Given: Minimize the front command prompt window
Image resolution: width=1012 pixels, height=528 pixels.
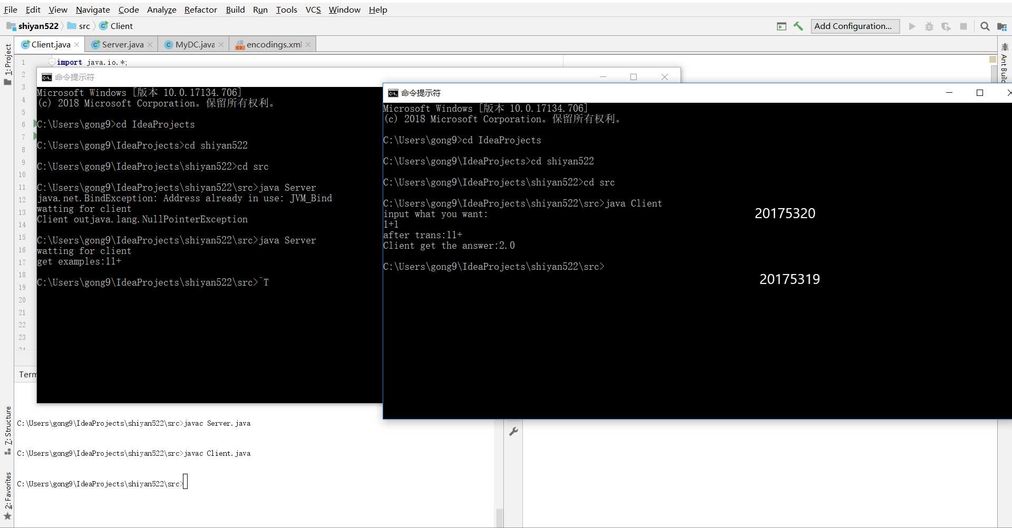Looking at the screenshot, I should [949, 93].
